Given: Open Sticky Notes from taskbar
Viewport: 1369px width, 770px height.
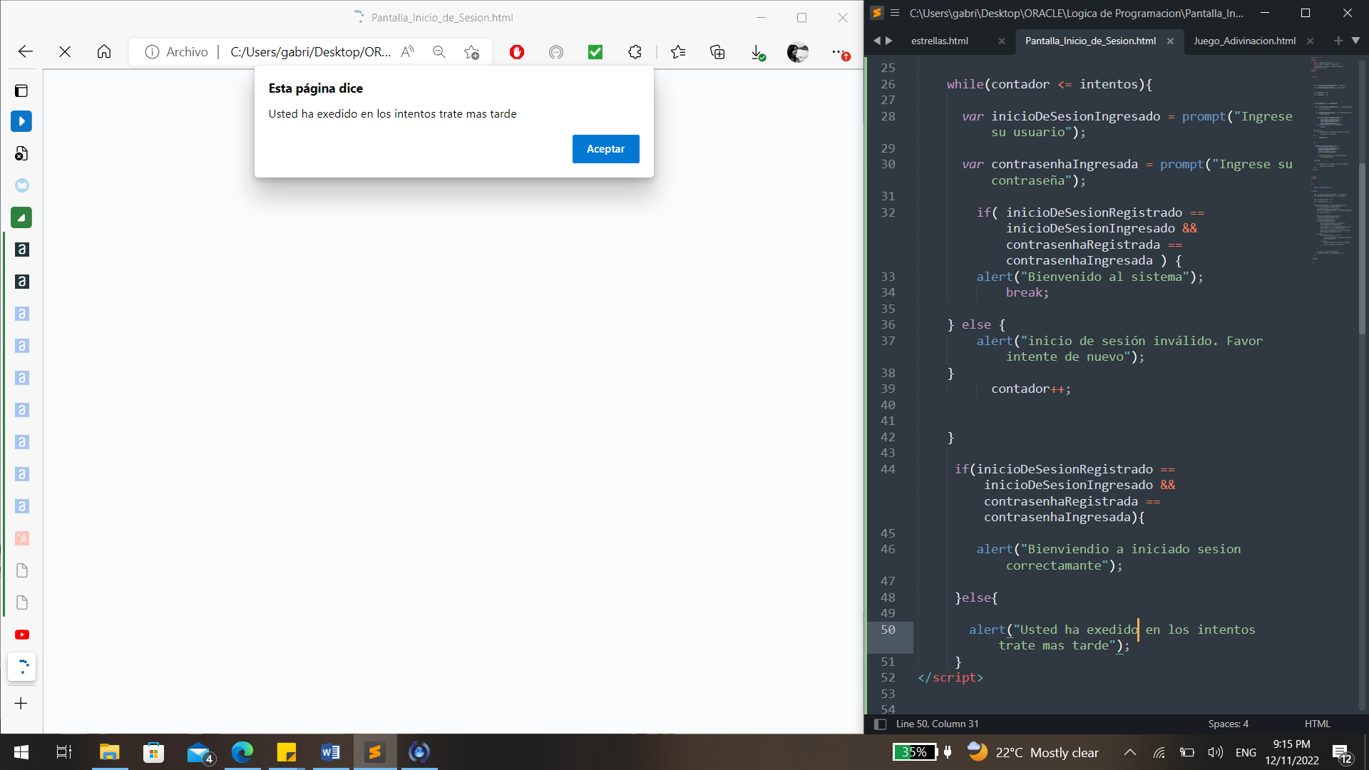Looking at the screenshot, I should tap(286, 752).
